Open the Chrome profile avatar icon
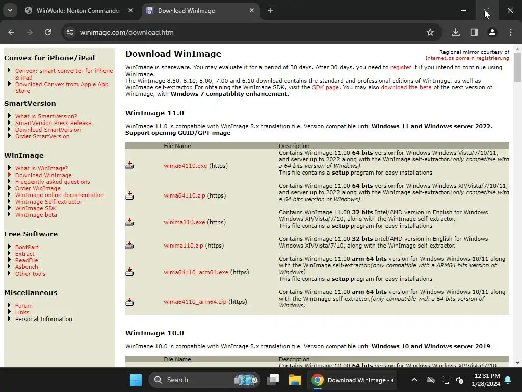522x392 pixels. point(492,32)
